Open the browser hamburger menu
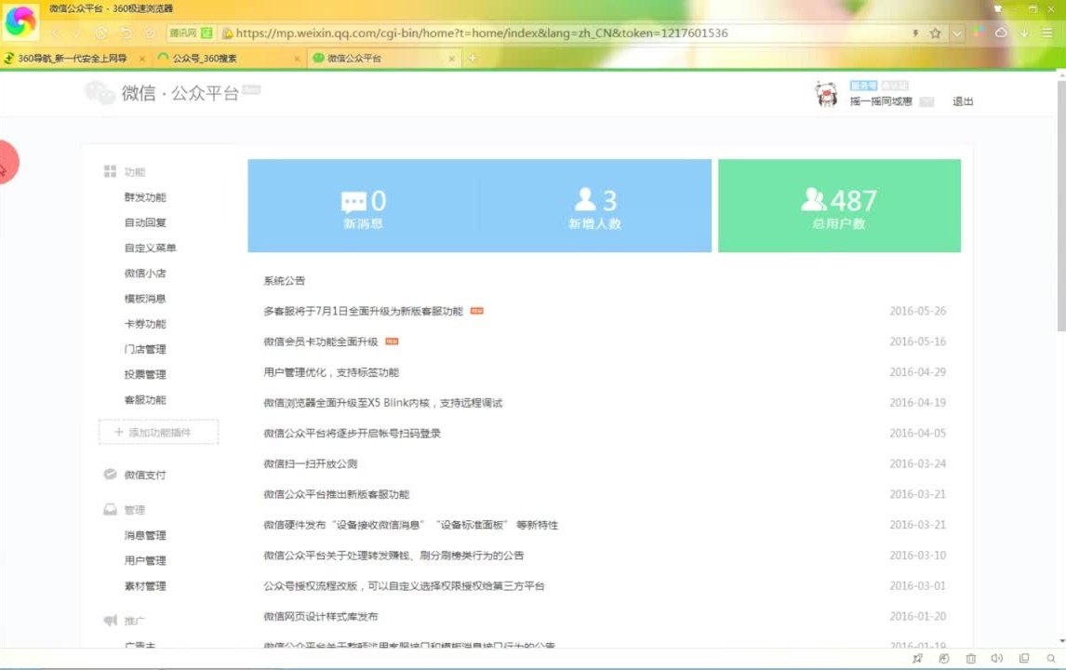 click(1047, 33)
